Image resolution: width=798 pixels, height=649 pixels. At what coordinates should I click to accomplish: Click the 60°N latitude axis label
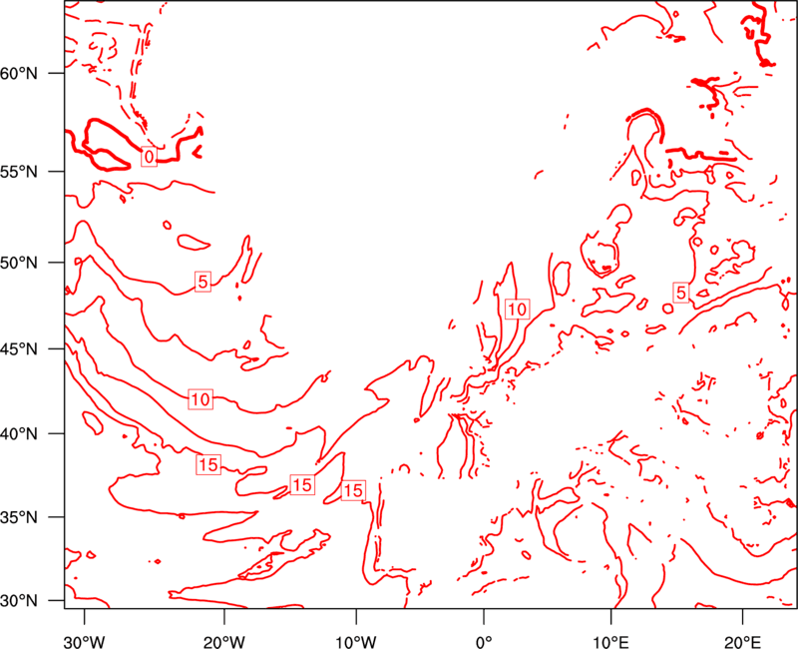coord(19,74)
